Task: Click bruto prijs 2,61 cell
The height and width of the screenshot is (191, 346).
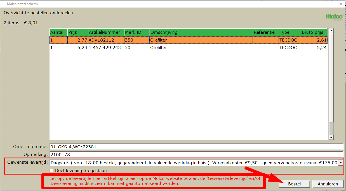Action: pyautogui.click(x=314, y=40)
